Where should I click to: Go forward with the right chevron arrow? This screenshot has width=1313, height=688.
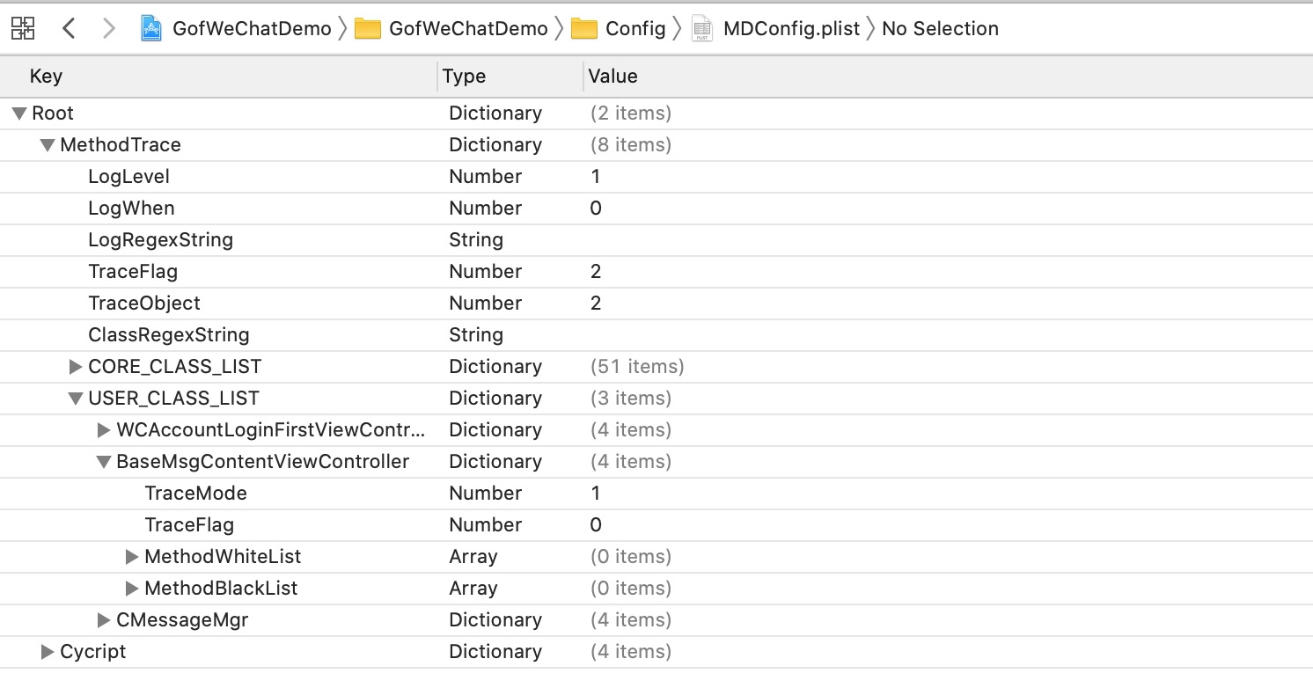(x=109, y=28)
